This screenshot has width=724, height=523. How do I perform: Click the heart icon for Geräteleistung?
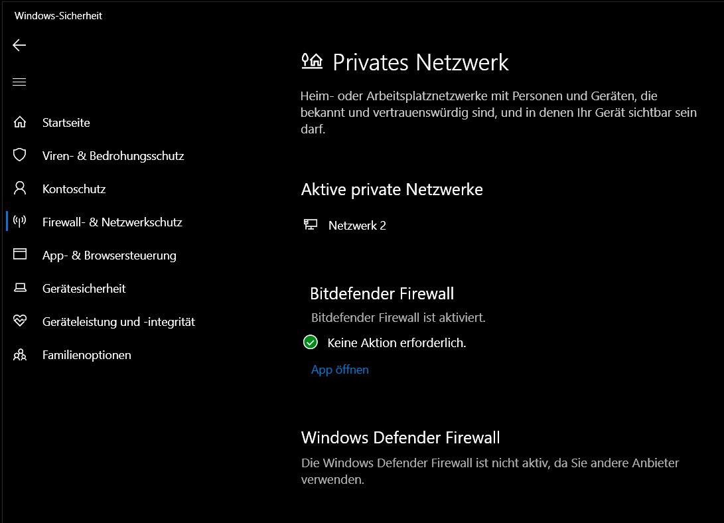(x=20, y=321)
